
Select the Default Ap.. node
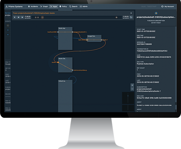point(65,96)
